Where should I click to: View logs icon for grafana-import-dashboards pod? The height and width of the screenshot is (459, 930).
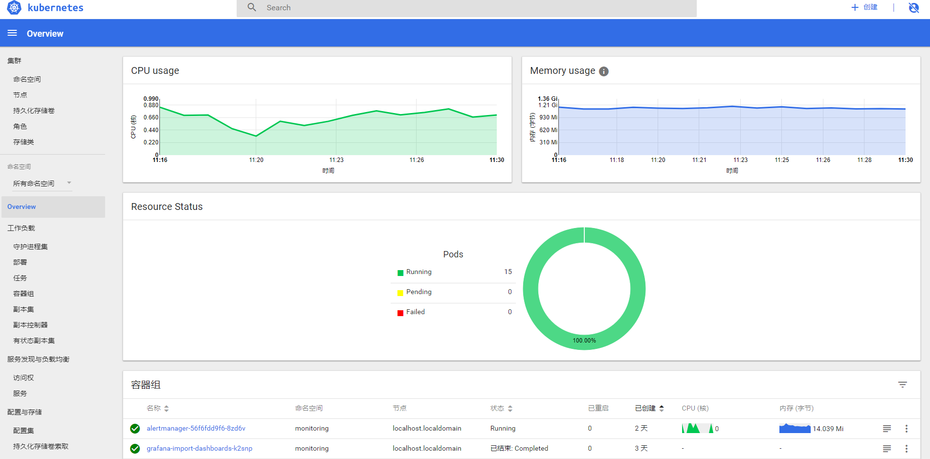[x=886, y=449]
